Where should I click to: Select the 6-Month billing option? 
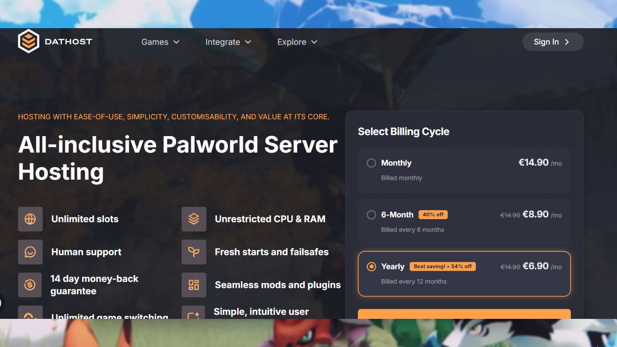click(371, 215)
